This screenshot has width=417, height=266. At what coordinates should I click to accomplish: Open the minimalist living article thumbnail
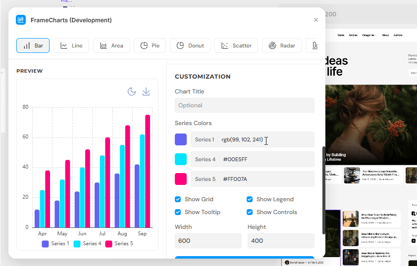click(x=351, y=238)
